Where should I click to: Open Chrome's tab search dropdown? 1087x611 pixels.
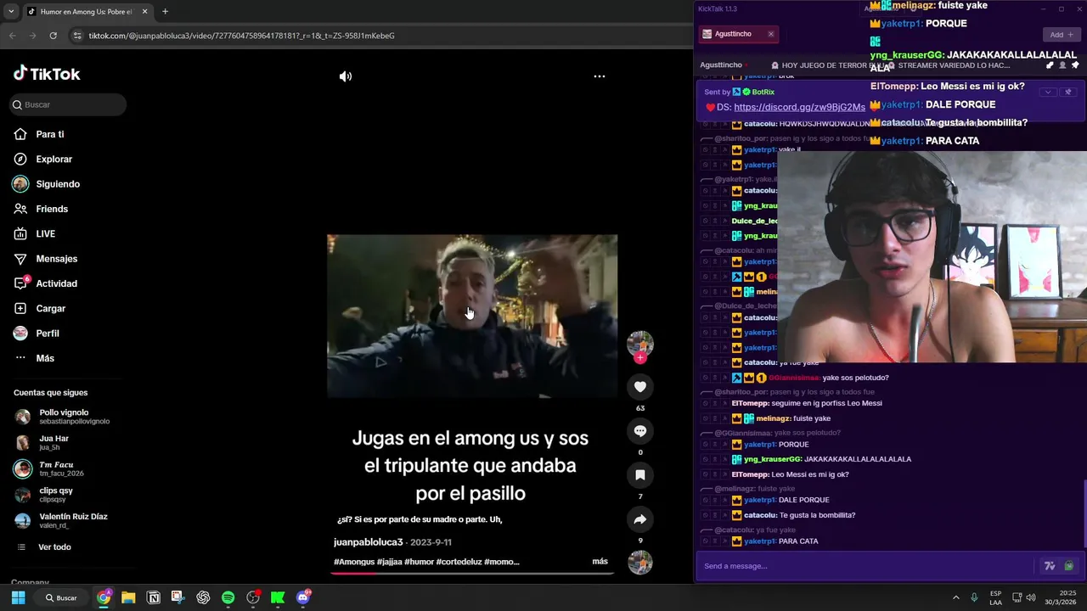[11, 12]
